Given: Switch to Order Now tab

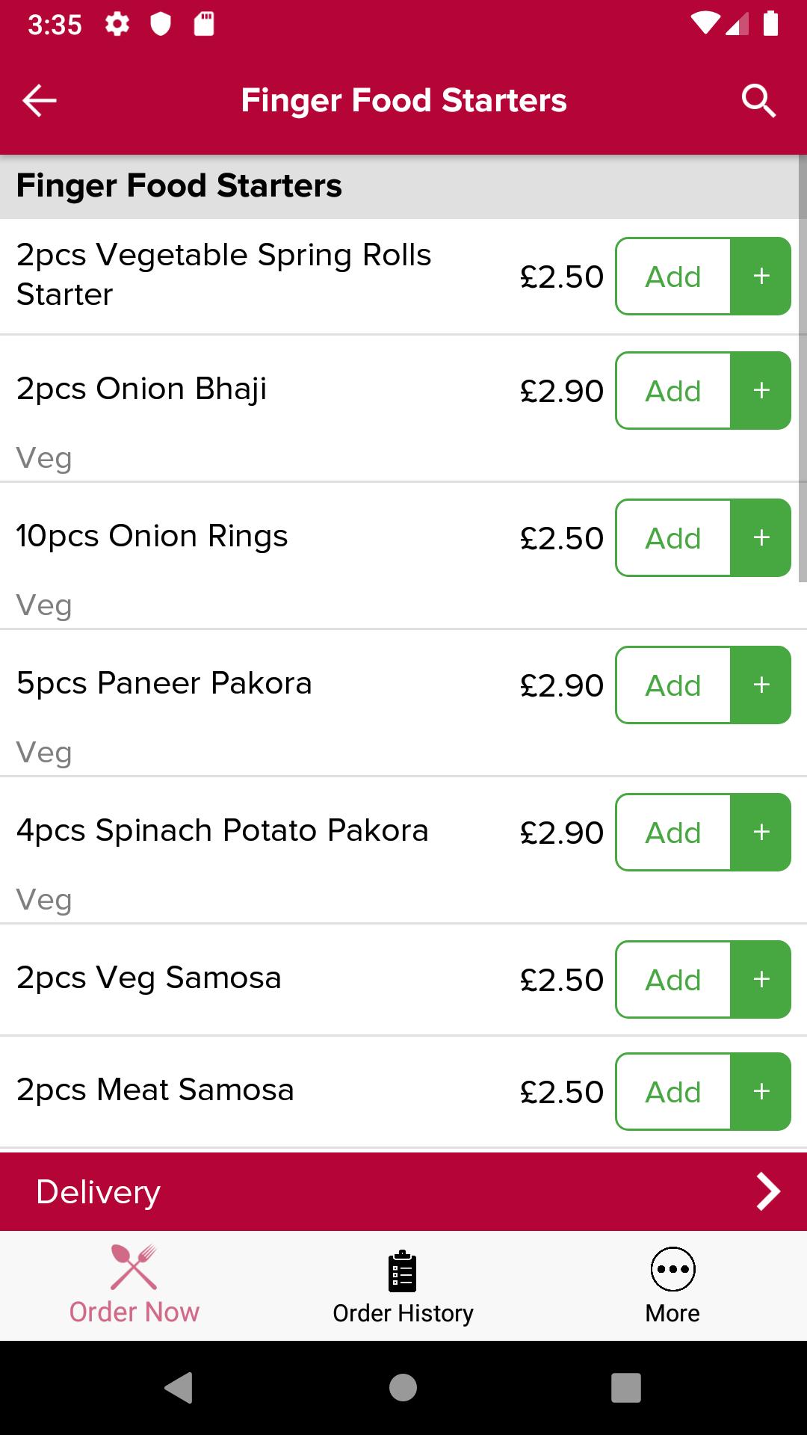Looking at the screenshot, I should (134, 1286).
